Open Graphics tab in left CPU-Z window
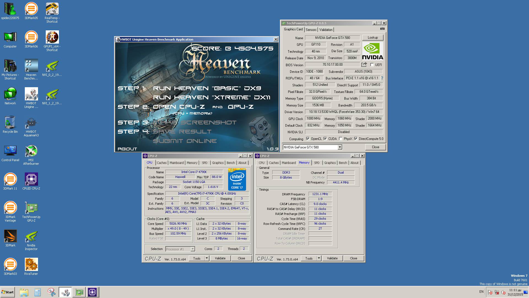The image size is (529, 298). [218, 163]
